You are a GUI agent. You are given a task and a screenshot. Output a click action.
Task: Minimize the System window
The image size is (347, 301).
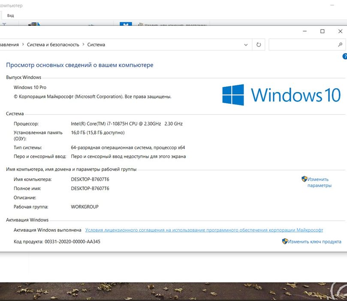pyautogui.click(x=305, y=31)
